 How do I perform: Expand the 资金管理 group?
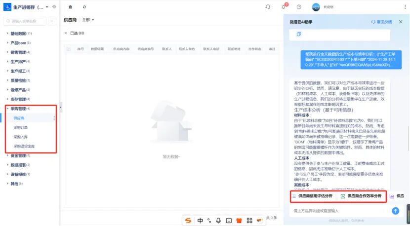7,155
